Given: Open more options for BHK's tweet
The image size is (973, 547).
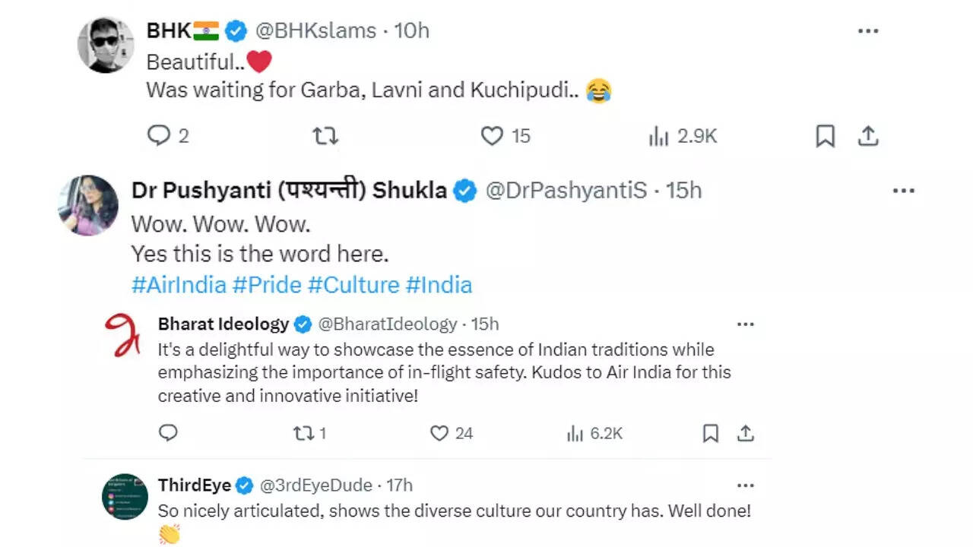Looking at the screenshot, I should click(868, 31).
